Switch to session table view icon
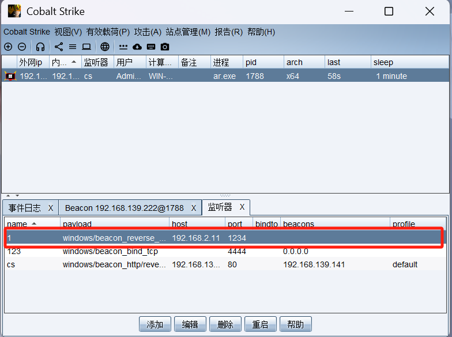Screen dimensions: 452x337 click(73, 47)
